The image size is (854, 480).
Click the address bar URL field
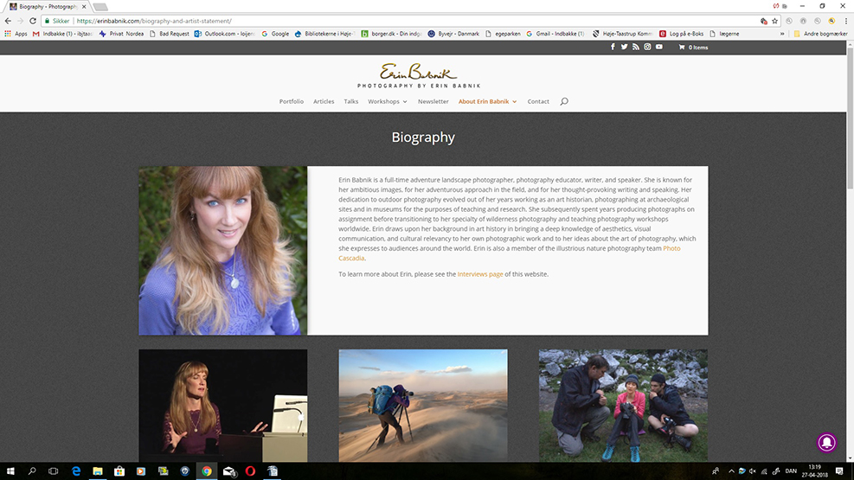click(x=389, y=21)
